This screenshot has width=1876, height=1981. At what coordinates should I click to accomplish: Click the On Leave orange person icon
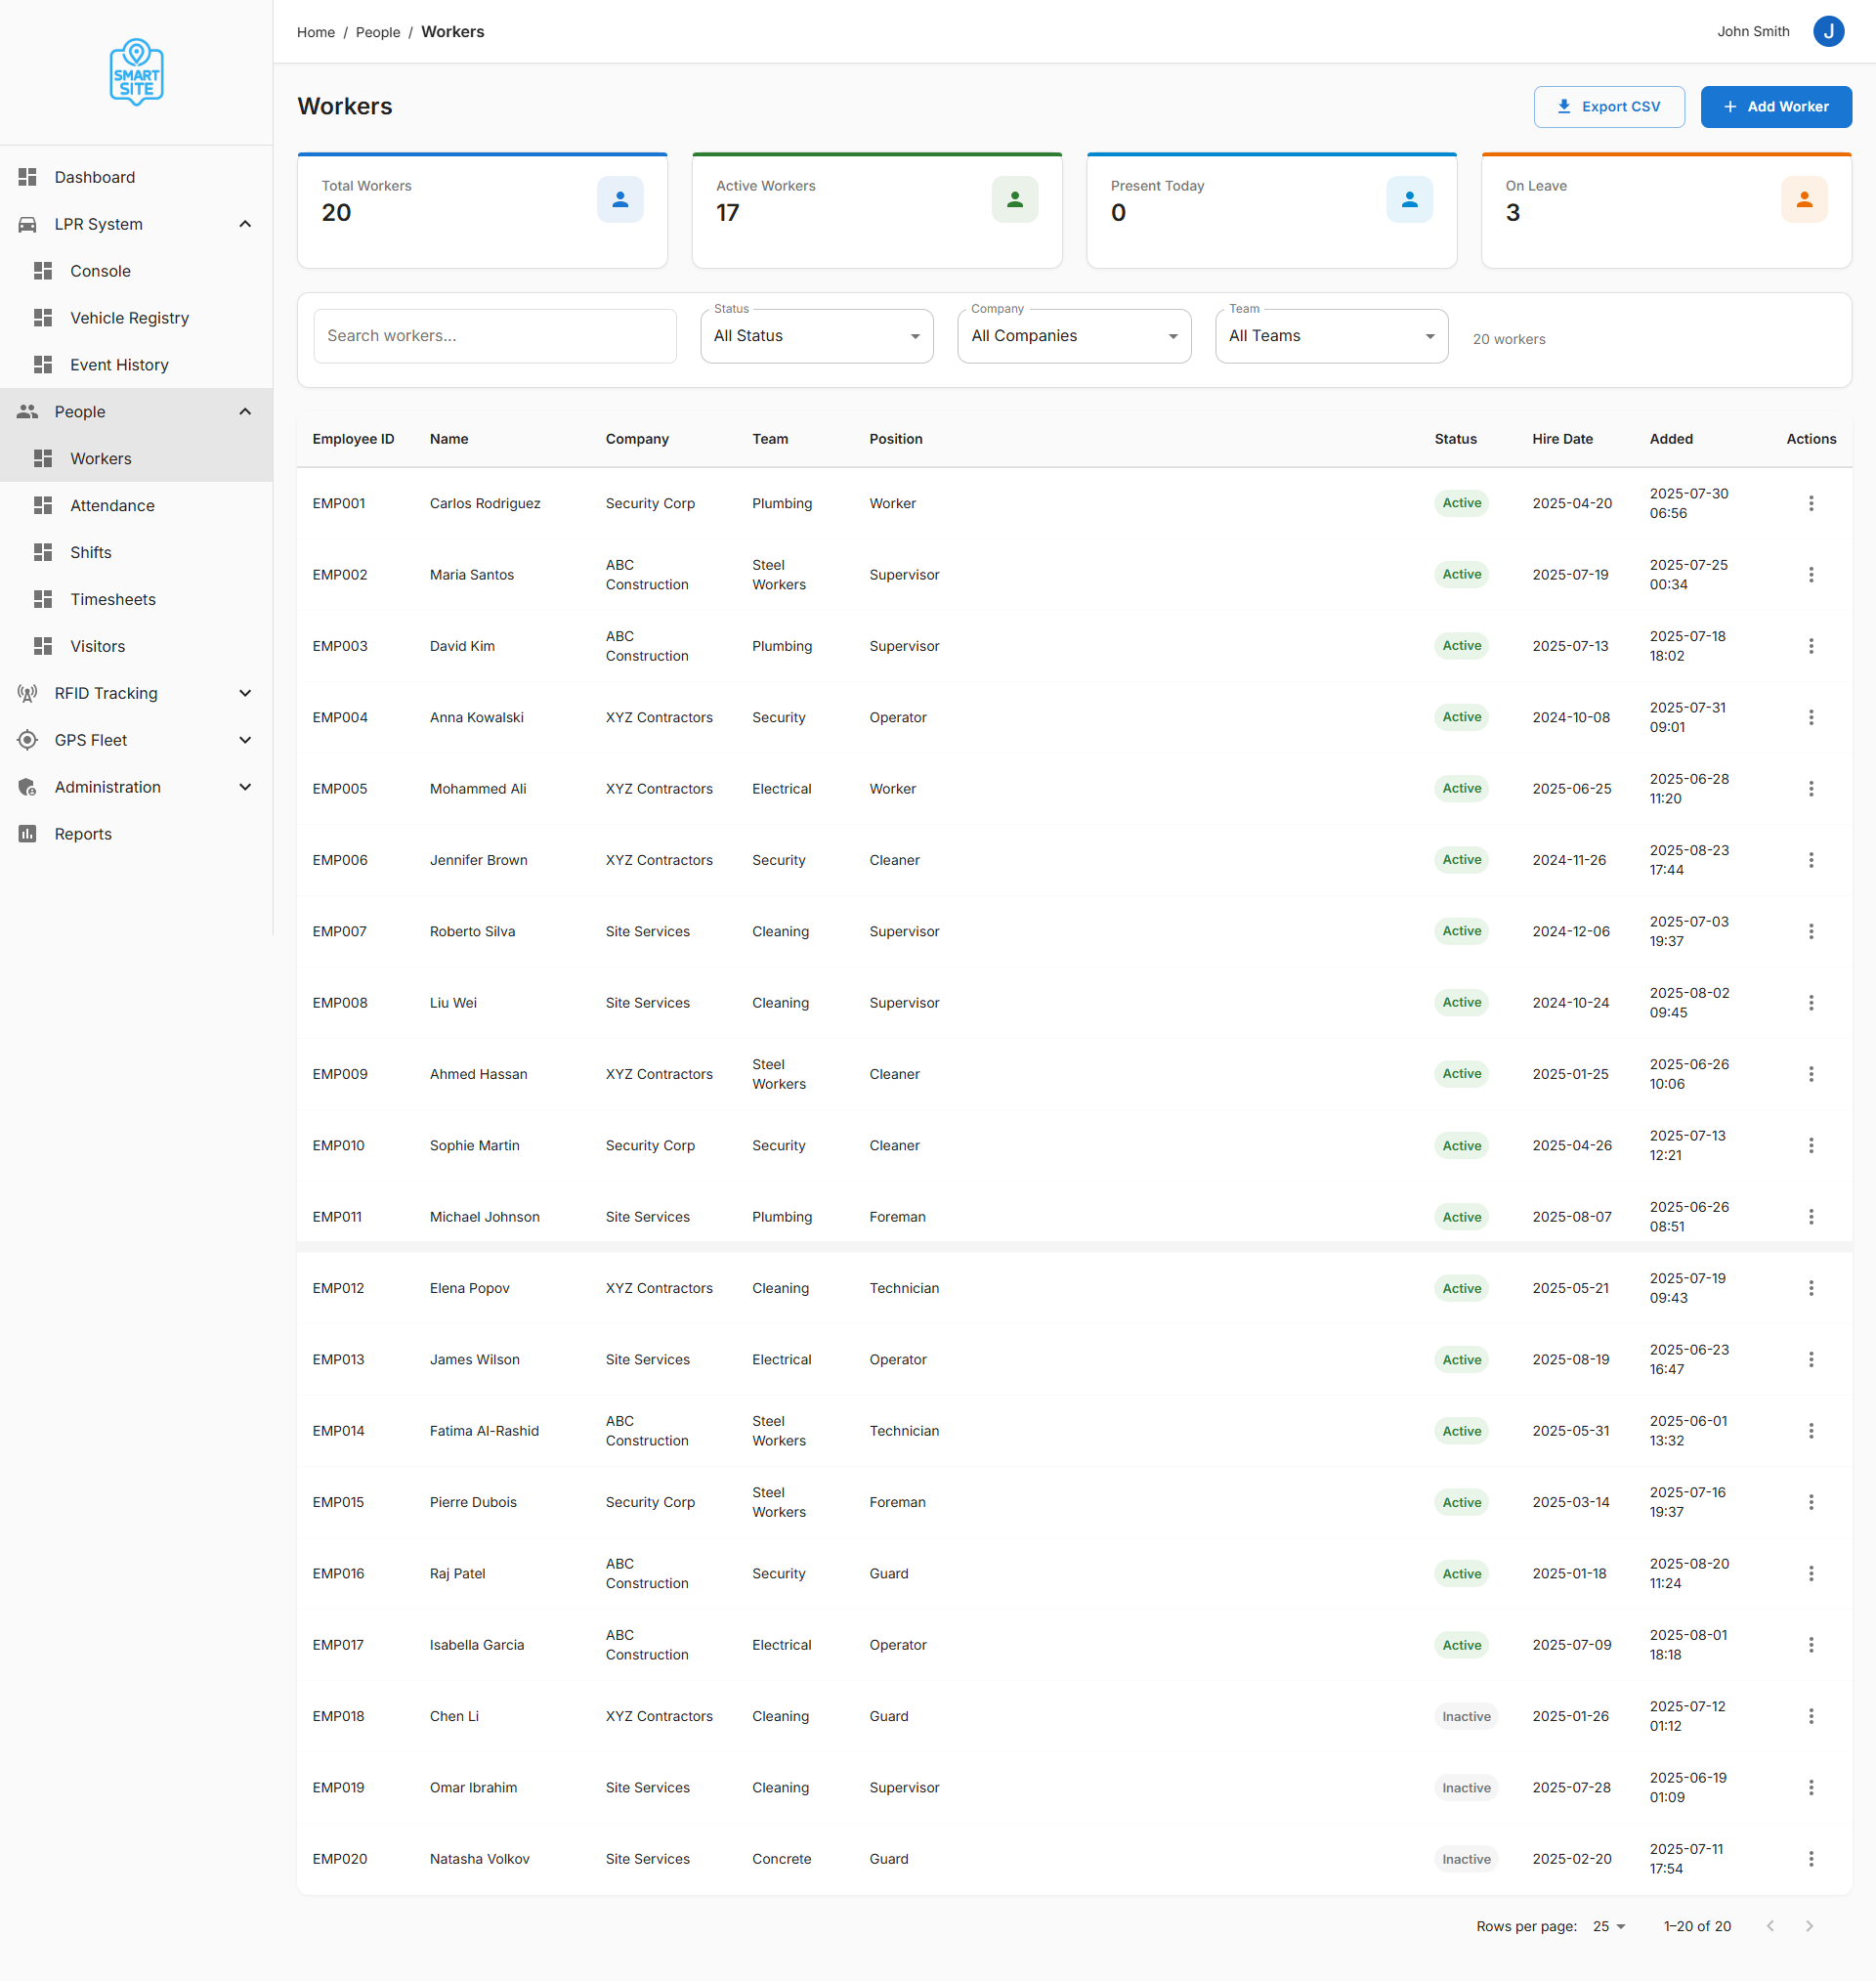coord(1803,200)
